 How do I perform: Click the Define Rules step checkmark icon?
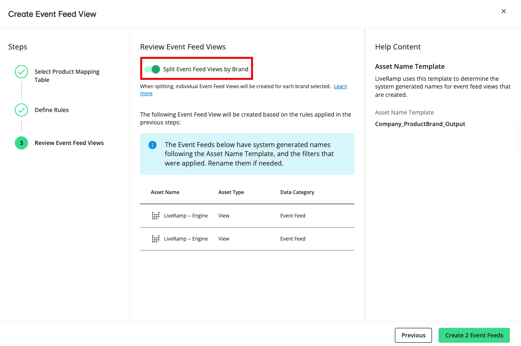point(21,110)
